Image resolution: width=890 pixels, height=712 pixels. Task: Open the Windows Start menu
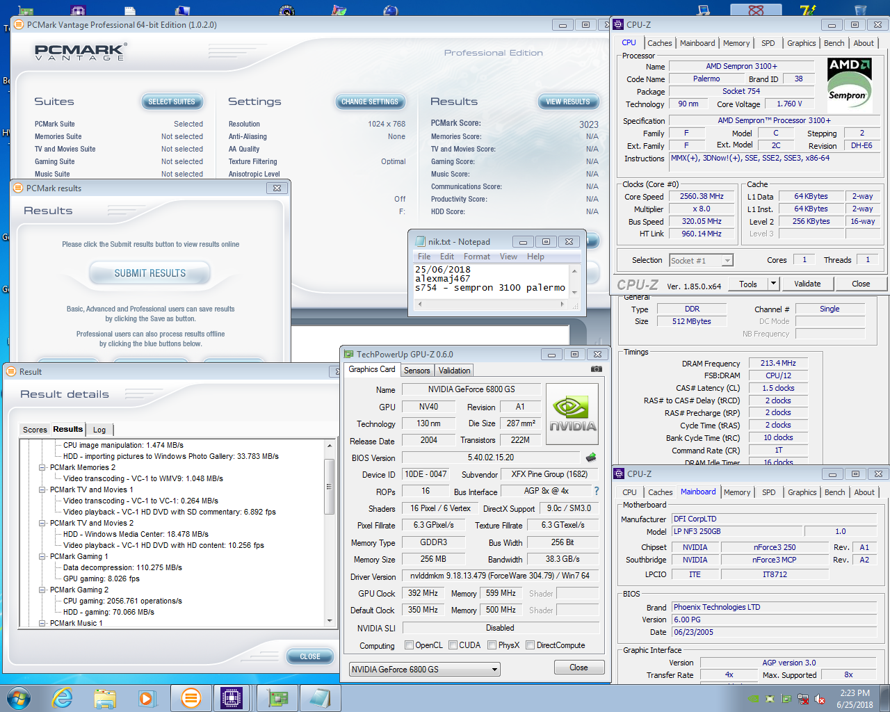pos(19,697)
